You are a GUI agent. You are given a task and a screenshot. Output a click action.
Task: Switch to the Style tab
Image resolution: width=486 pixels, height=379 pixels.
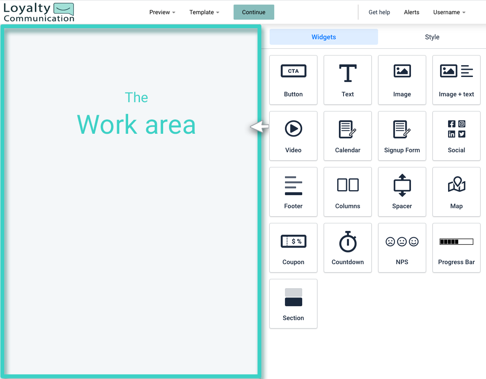[432, 37]
